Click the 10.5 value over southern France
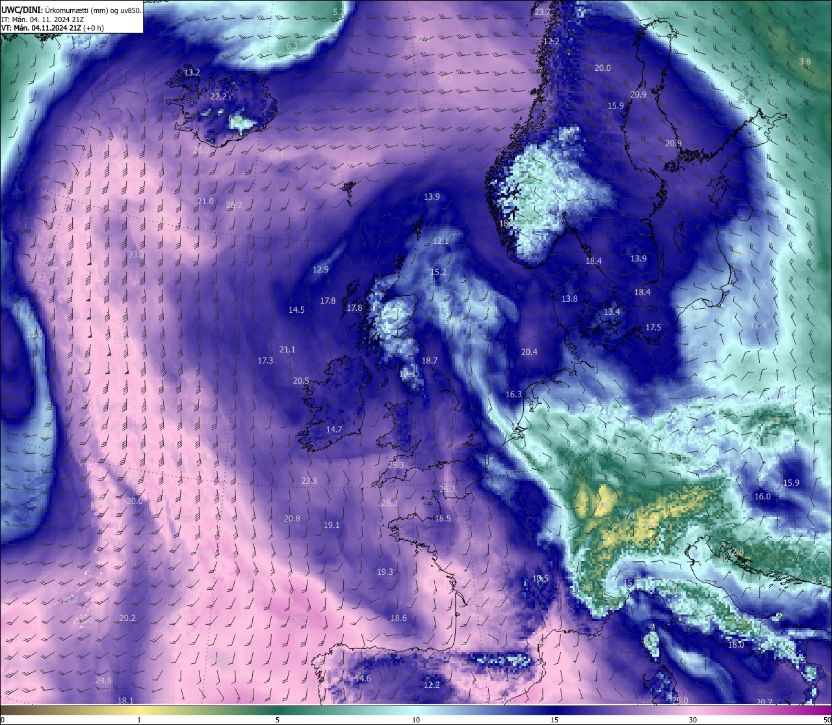The height and width of the screenshot is (725, 832). click(x=540, y=579)
